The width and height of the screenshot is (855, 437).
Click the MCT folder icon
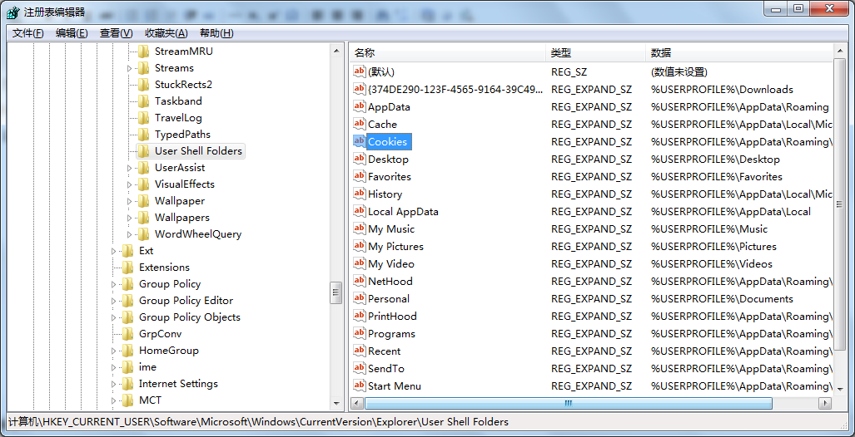click(x=127, y=400)
